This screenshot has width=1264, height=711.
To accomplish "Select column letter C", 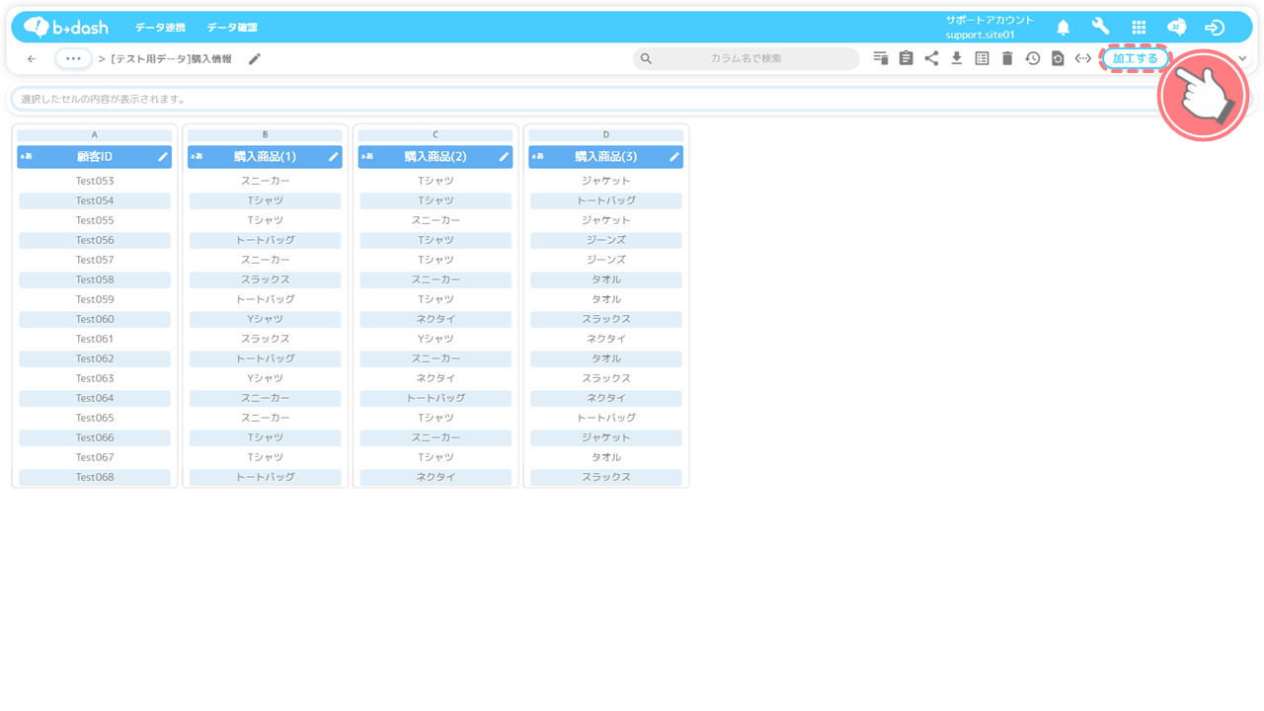I will [x=435, y=134].
